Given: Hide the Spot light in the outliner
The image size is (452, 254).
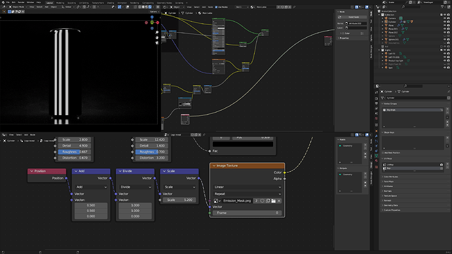Looking at the screenshot, I should coord(445,67).
